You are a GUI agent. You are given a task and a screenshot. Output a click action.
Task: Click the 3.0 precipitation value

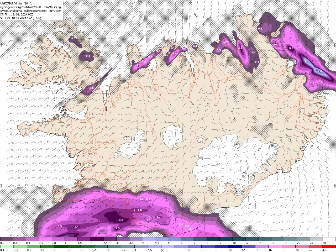(291, 48)
